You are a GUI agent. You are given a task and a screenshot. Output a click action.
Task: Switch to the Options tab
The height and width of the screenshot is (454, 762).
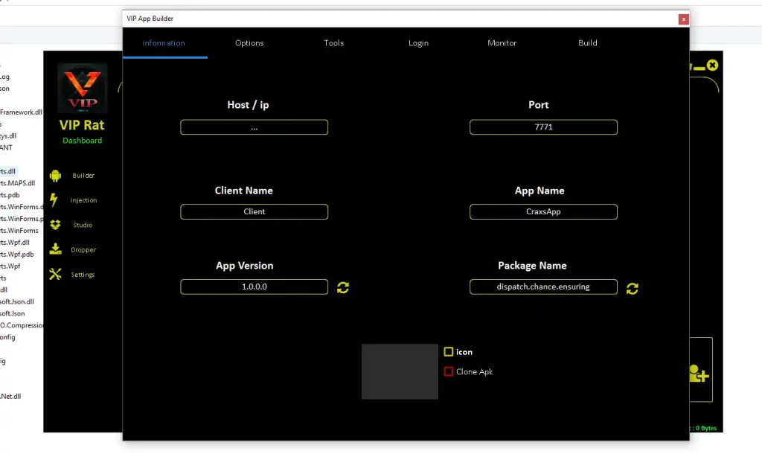(x=249, y=43)
